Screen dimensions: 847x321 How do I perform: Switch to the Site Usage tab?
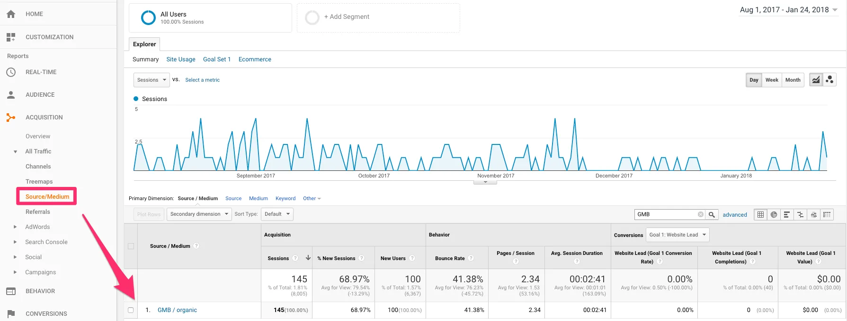coord(181,59)
